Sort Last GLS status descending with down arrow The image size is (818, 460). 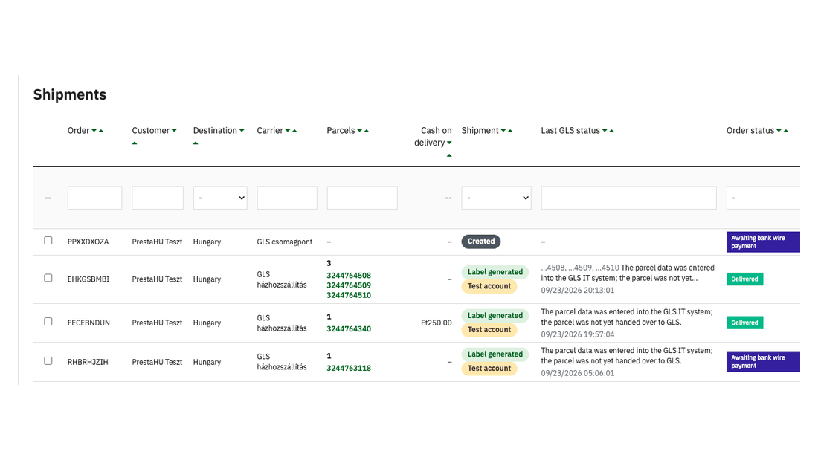[x=605, y=131]
